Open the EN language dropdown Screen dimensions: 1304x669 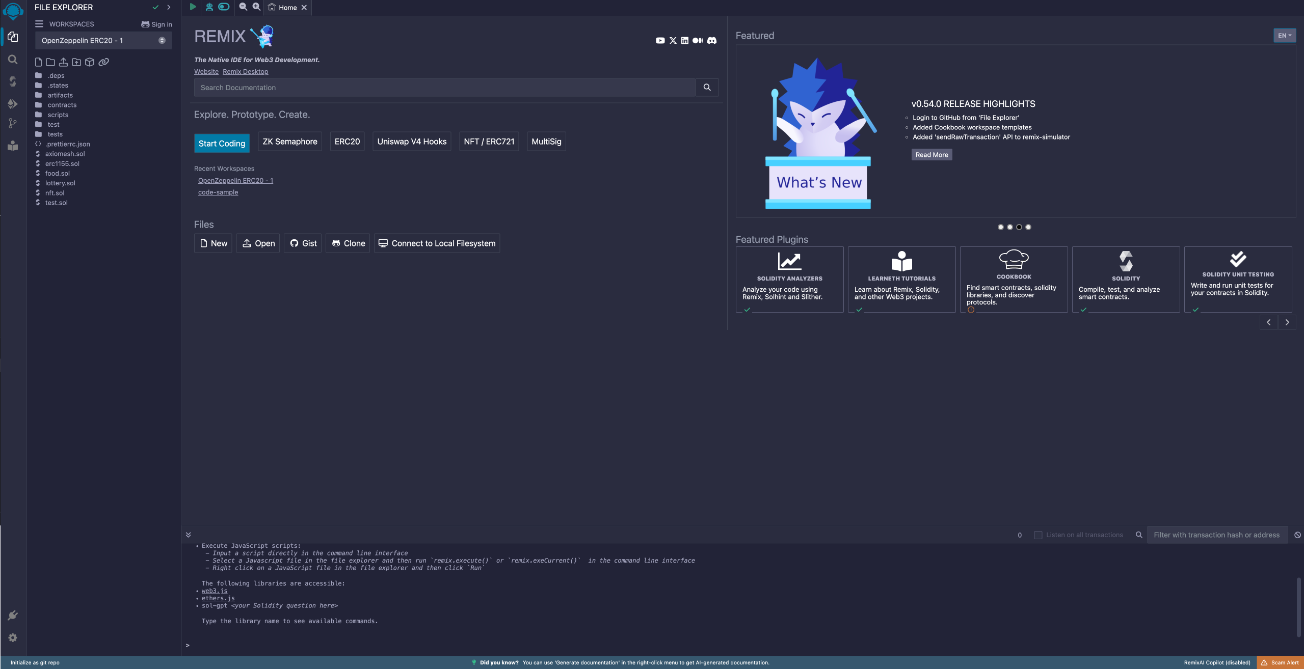pos(1285,36)
